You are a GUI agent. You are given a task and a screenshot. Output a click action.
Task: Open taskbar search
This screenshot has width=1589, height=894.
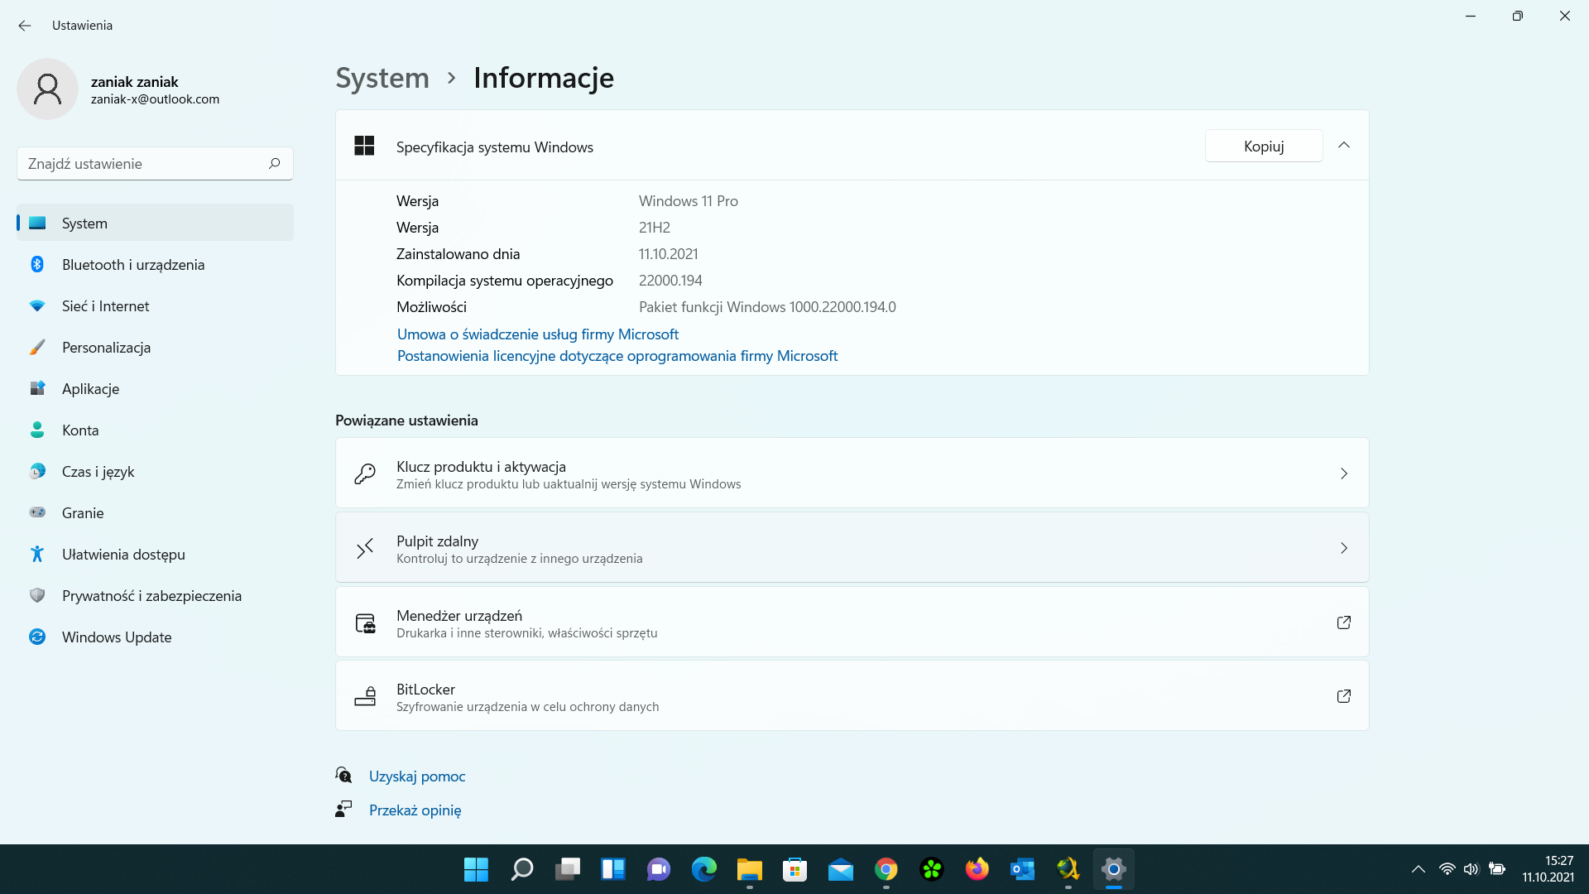[521, 869]
